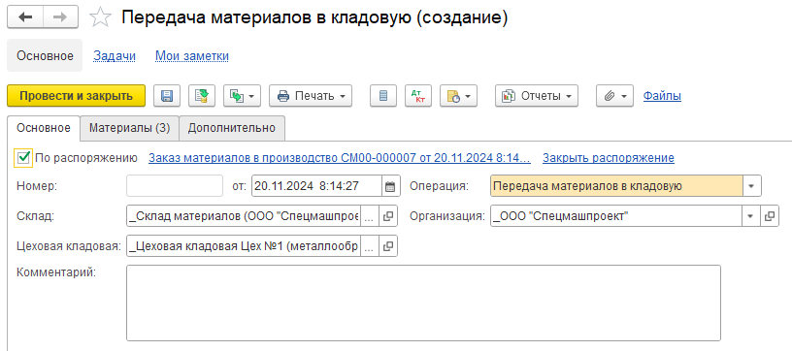The image size is (792, 351).
Task: Click the Цеховая кладовая field
Action: [x=244, y=246]
